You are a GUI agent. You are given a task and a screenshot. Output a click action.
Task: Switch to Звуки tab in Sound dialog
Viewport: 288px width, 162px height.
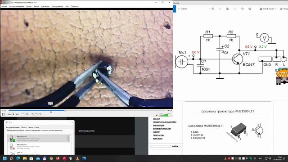31,127
